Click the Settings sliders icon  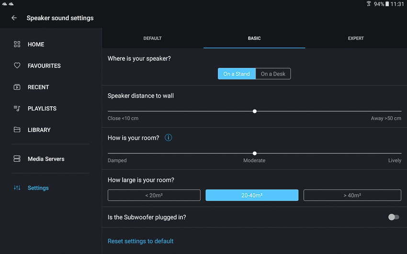(17, 188)
